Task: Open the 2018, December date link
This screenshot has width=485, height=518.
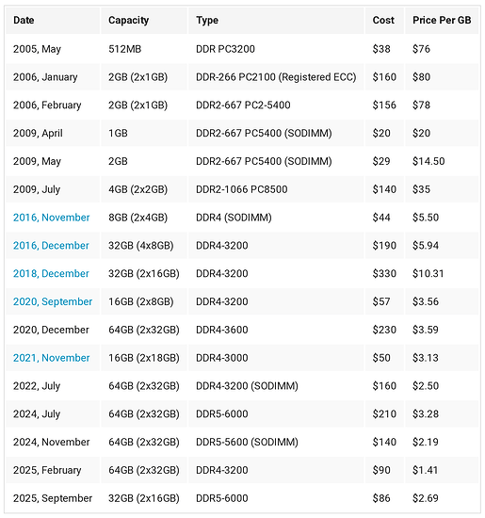Action: [51, 273]
